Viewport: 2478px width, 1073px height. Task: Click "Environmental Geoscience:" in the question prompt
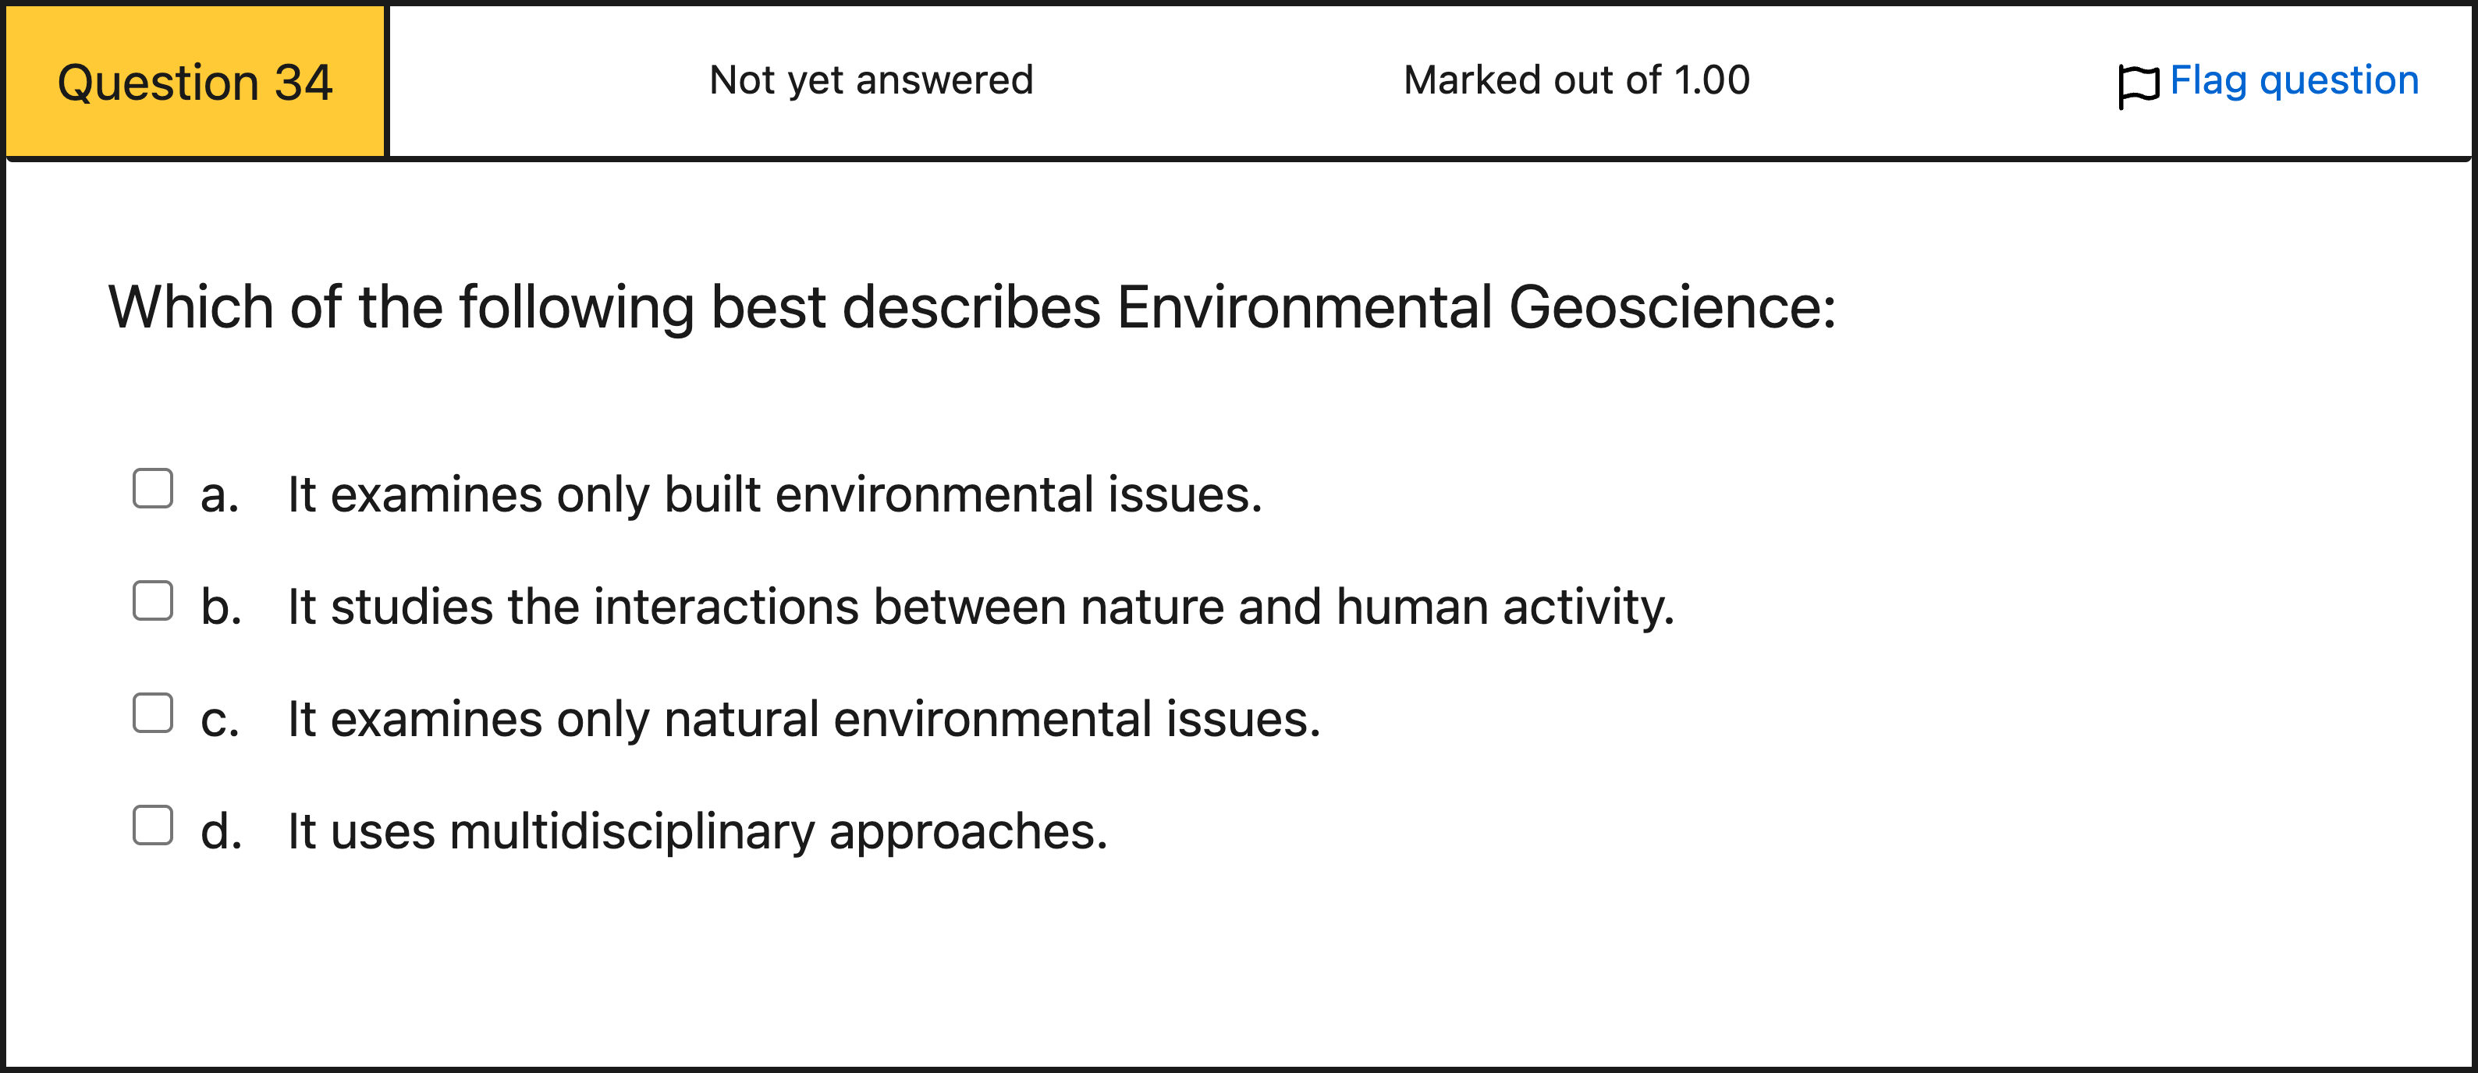[1475, 308]
